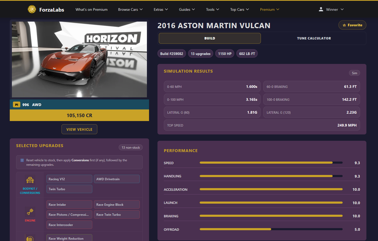378x241 pixels.
Task: Click the 1150 HP chip
Action: tap(225, 54)
